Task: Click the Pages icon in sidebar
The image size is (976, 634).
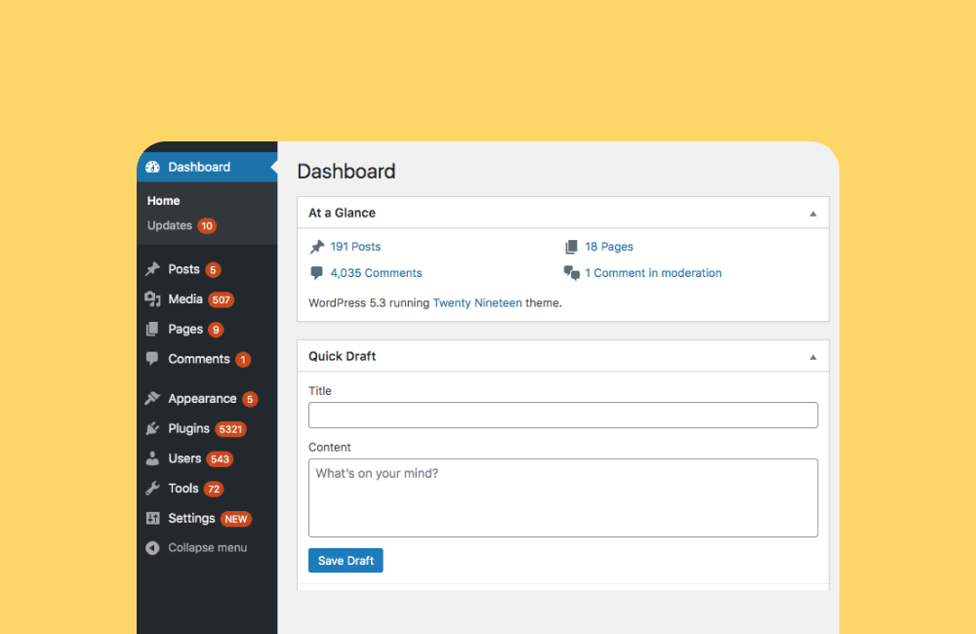Action: [152, 329]
